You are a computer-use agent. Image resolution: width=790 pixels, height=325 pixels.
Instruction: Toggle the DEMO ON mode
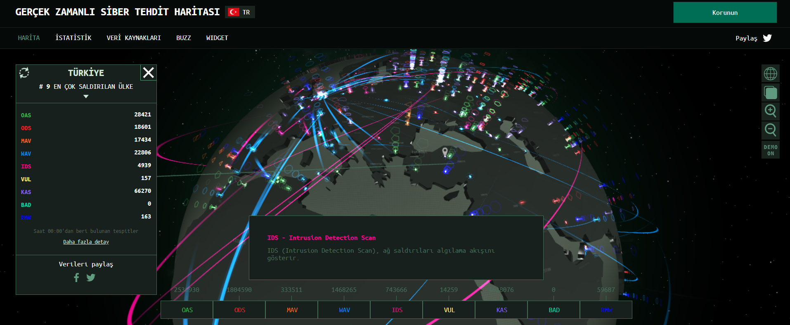[x=771, y=150]
